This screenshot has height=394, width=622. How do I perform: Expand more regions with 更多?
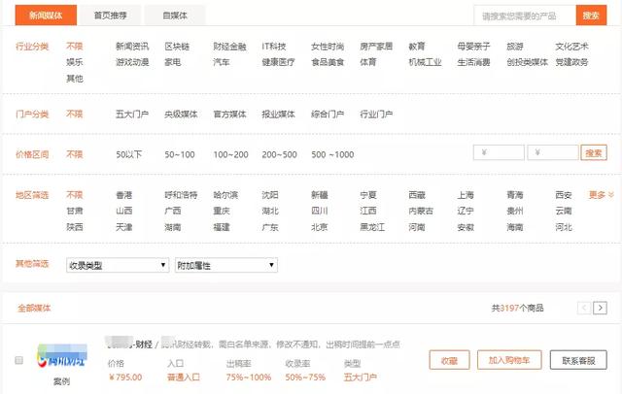pyautogui.click(x=602, y=195)
